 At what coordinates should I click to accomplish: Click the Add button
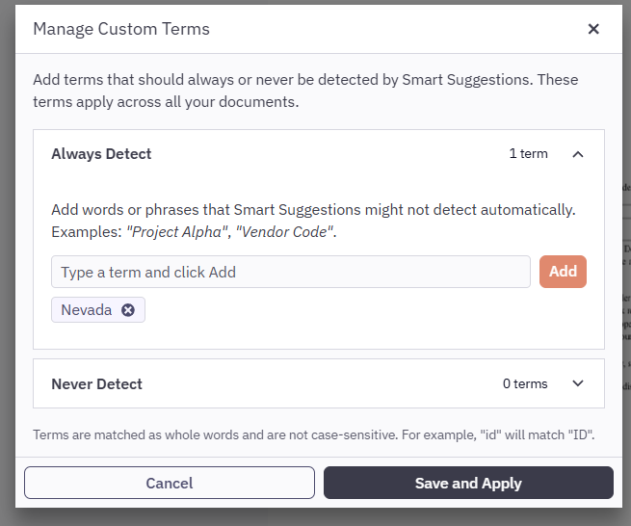pyautogui.click(x=563, y=272)
